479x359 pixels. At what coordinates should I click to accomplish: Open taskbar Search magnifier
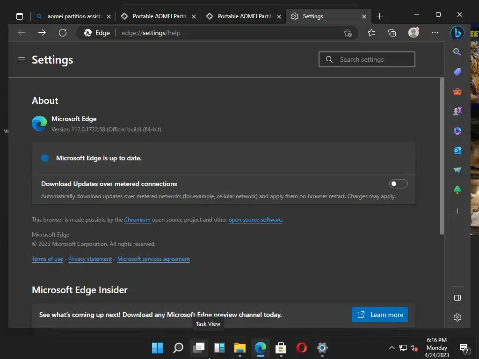click(178, 348)
